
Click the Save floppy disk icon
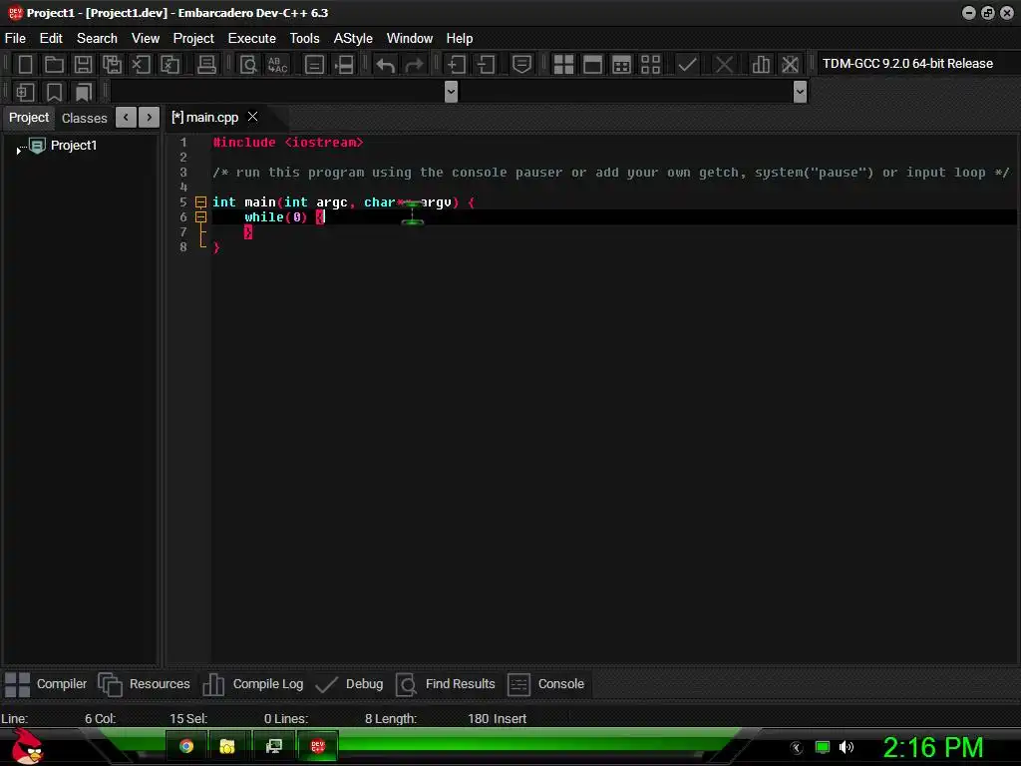(x=83, y=64)
